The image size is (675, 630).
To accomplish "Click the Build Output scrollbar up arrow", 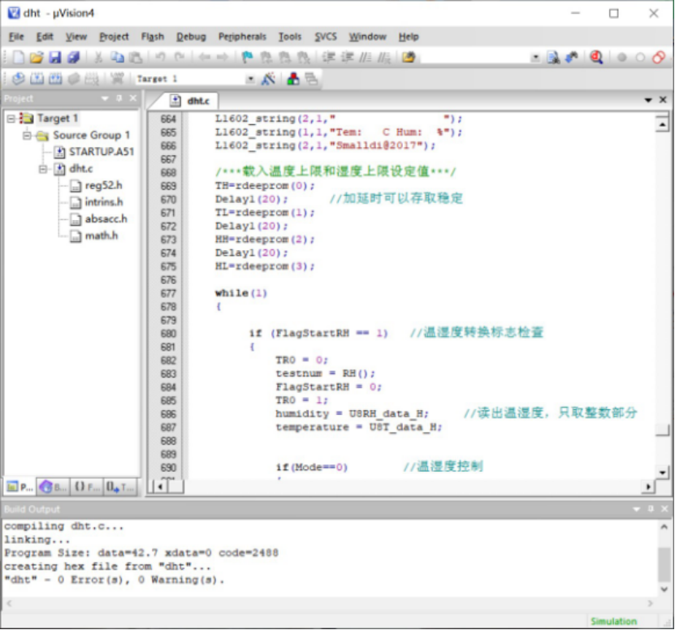I will [x=664, y=527].
